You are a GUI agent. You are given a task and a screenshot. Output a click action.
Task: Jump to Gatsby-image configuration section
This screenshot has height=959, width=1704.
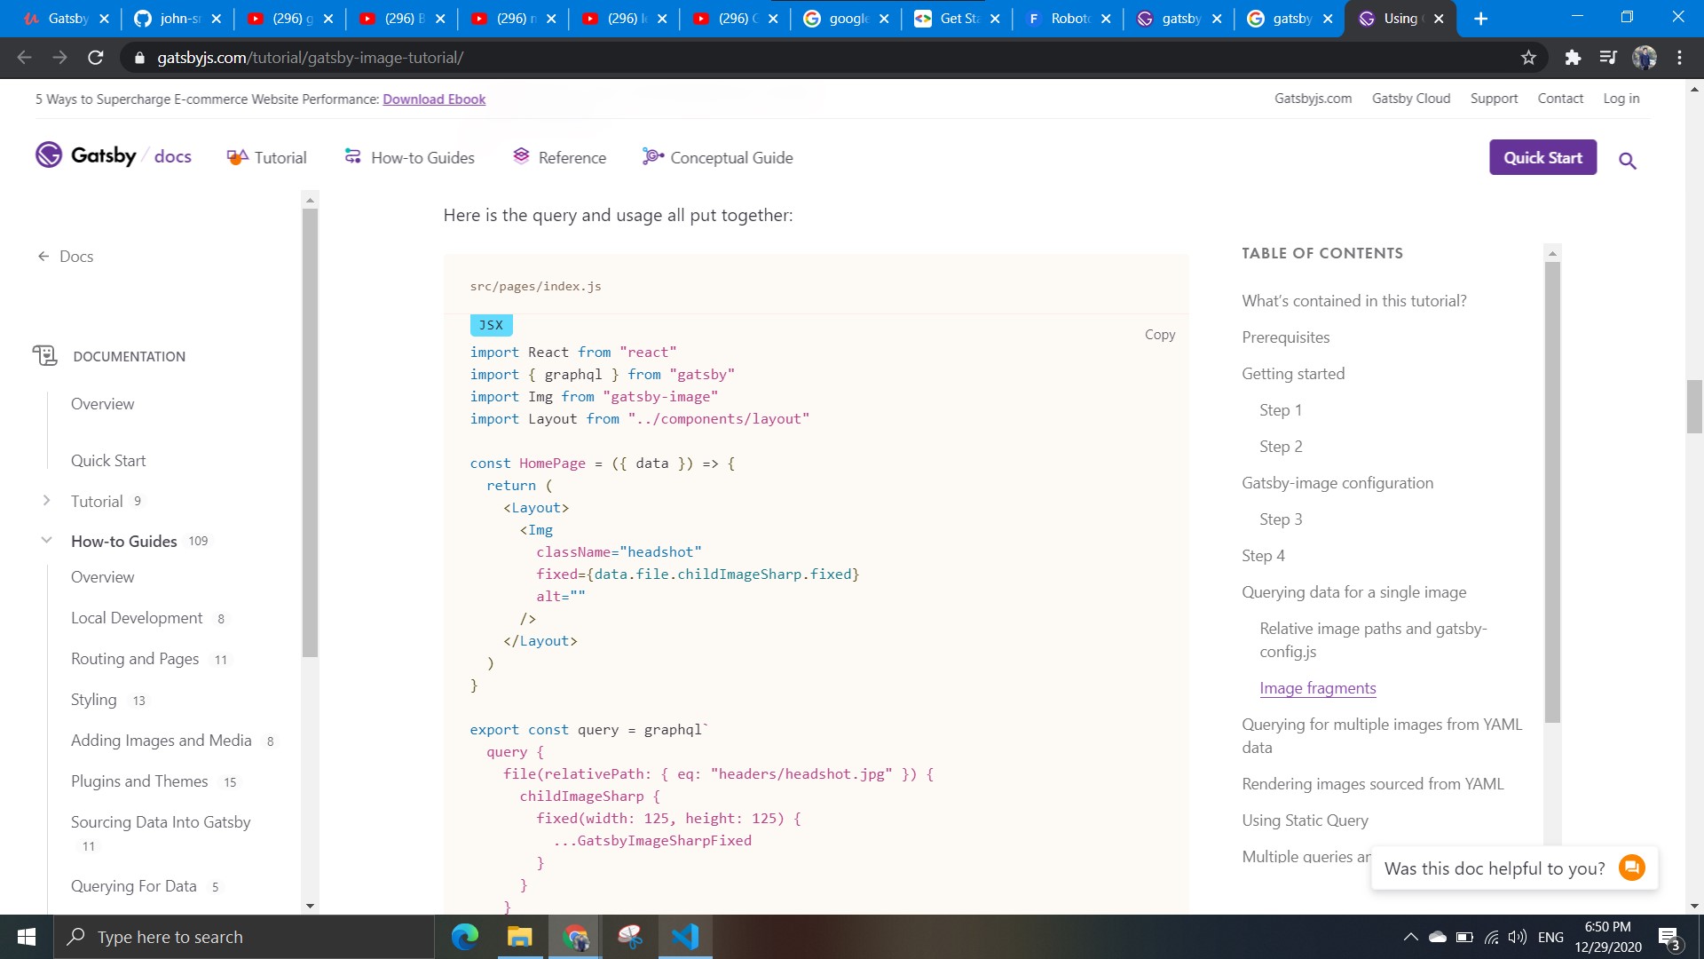click(1337, 483)
